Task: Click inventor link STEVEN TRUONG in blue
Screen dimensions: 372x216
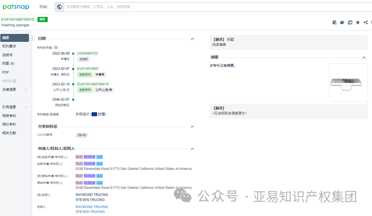Action: pyautogui.click(x=90, y=212)
